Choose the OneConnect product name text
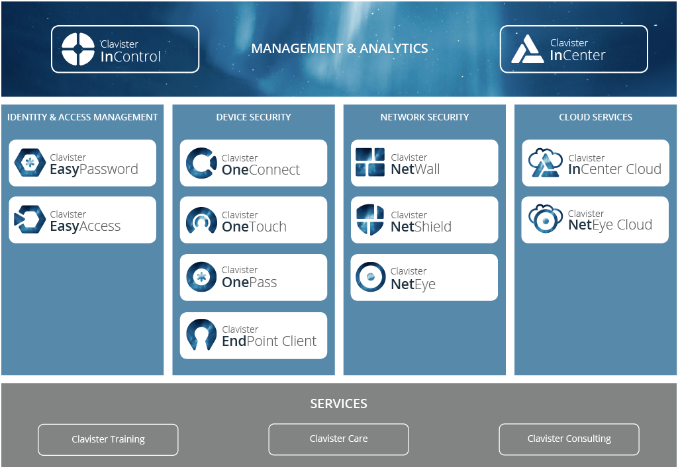This screenshot has width=678, height=467. coord(261,170)
